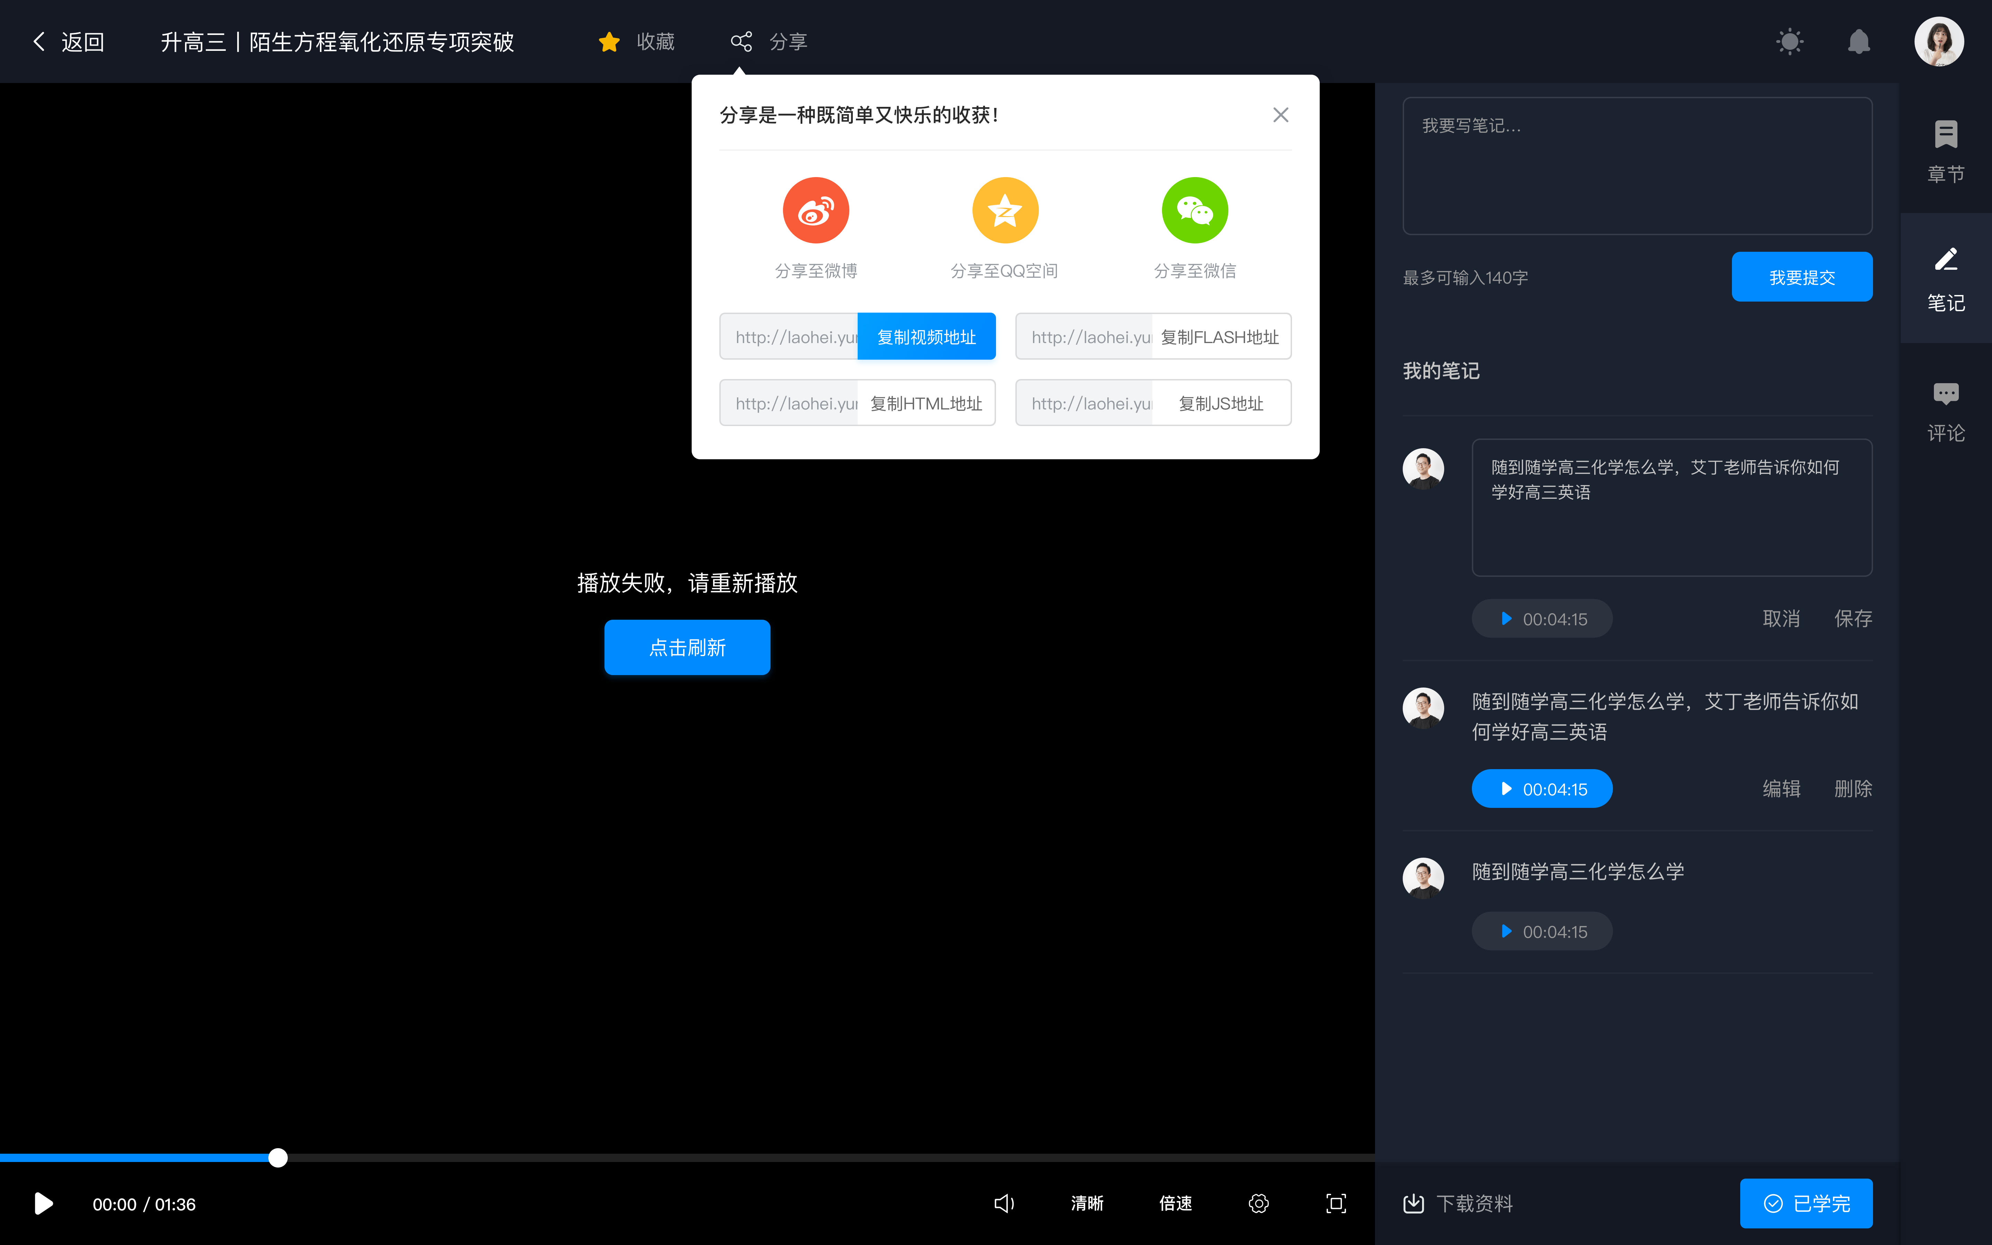Image resolution: width=1992 pixels, height=1245 pixels.
Task: Select 倍速 playback speed option
Action: coord(1176,1203)
